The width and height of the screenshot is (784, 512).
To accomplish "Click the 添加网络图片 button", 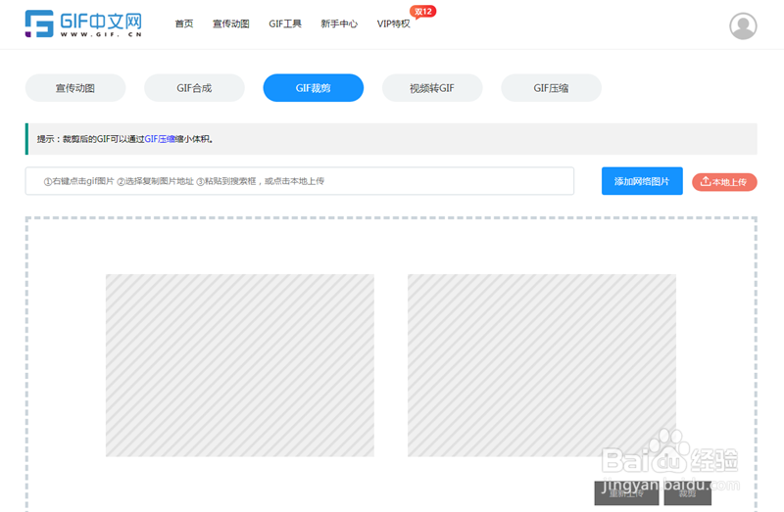I will coord(642,181).
